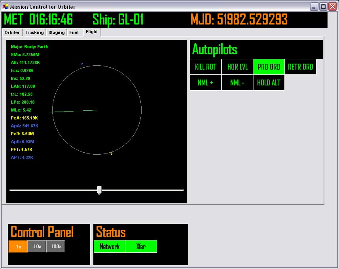Close the Mission Control window
Viewport: 339px width, 269px height.
pos(332,6)
